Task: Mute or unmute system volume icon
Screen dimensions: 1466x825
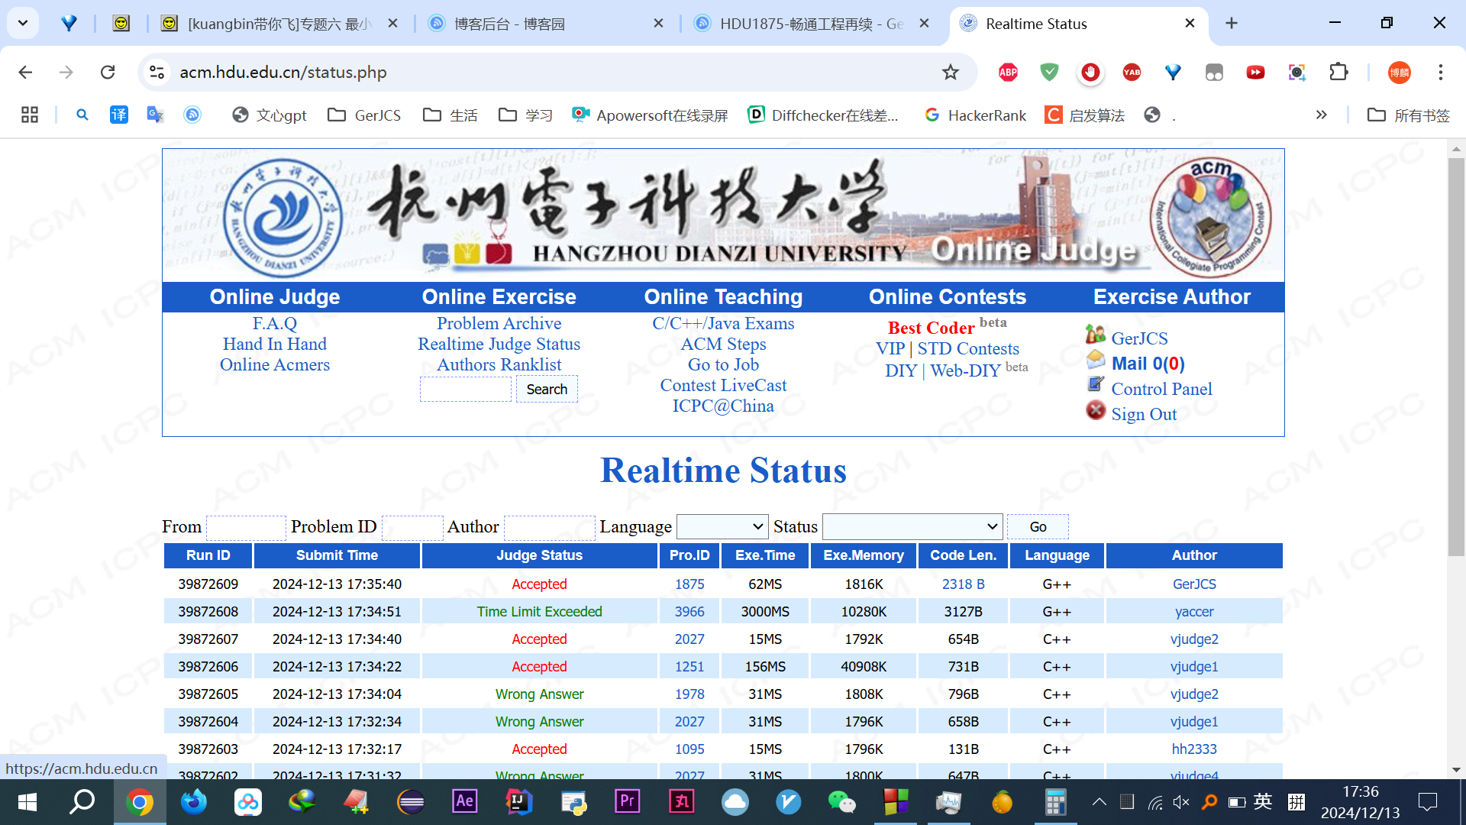Action: pyautogui.click(x=1181, y=801)
